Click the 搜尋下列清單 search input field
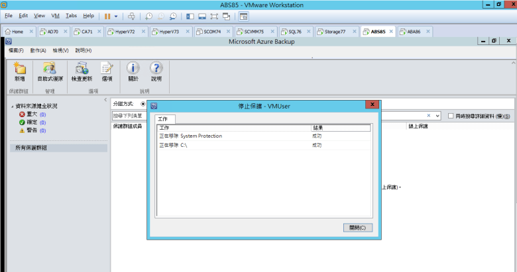The image size is (517, 272). (x=129, y=116)
